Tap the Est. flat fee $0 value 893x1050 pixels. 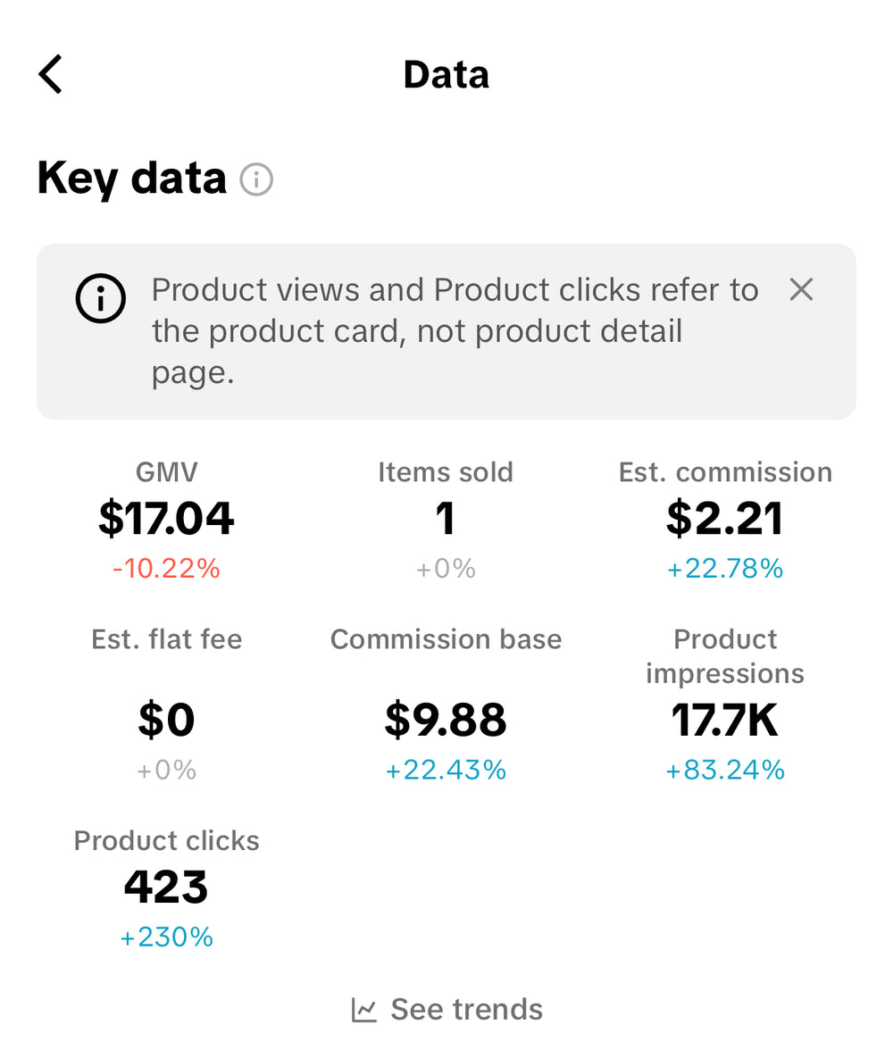coord(166,721)
